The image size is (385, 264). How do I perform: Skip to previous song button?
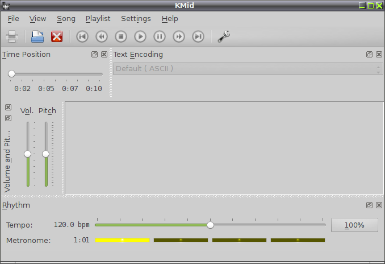[x=82, y=36]
